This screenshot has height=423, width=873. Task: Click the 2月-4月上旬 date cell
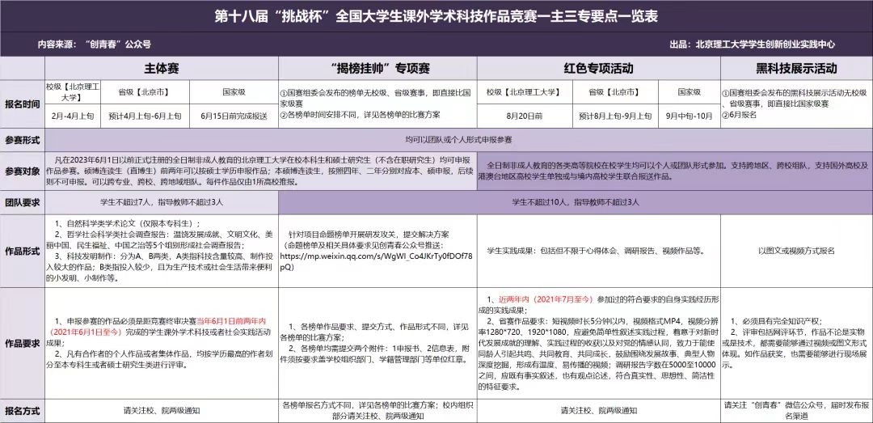[73, 116]
